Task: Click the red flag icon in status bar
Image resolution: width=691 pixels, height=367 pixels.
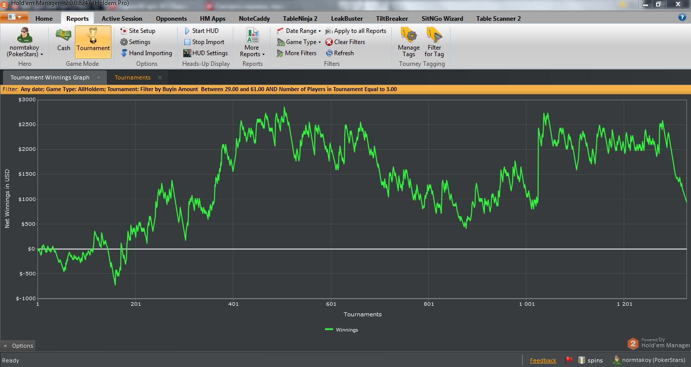Action: tap(568, 360)
